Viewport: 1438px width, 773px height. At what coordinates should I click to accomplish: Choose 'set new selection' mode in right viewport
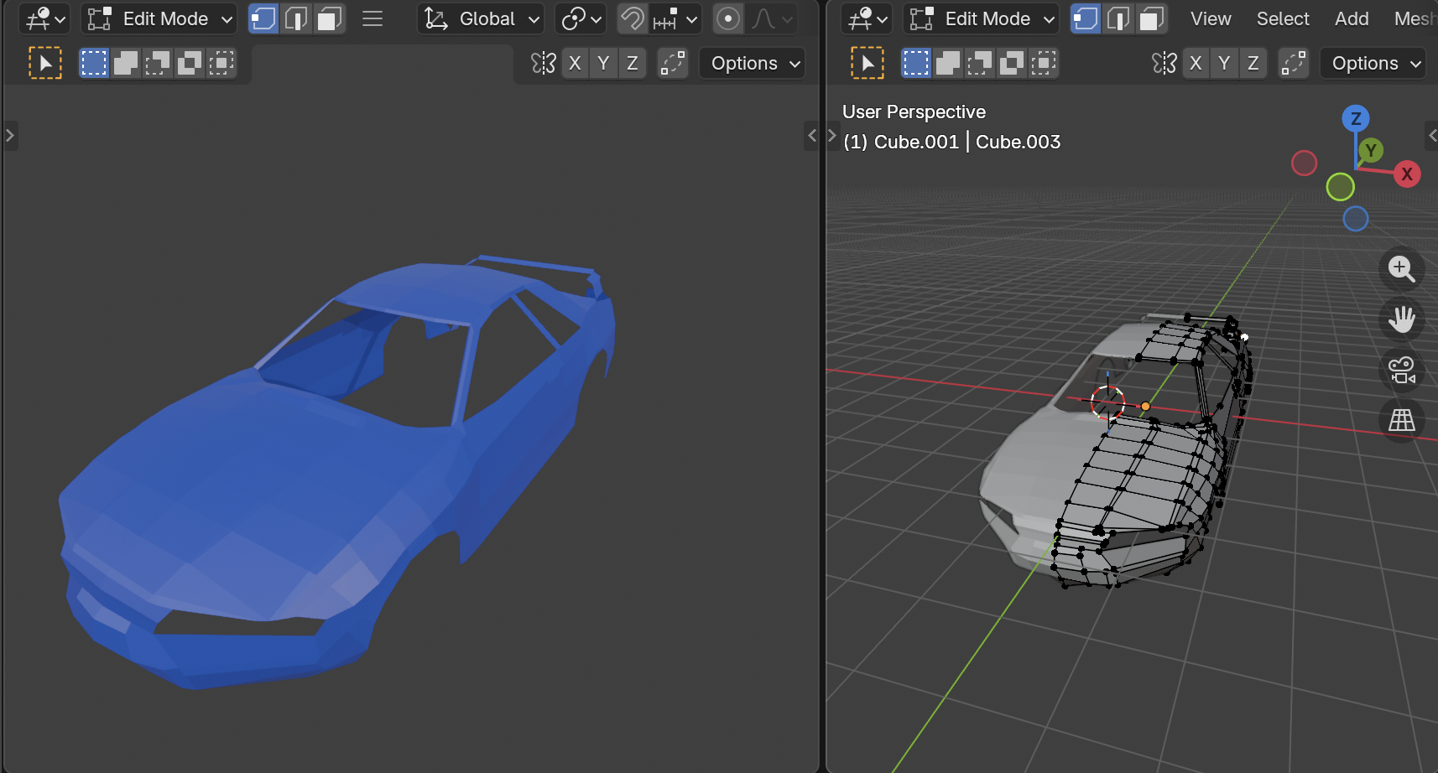pos(916,63)
